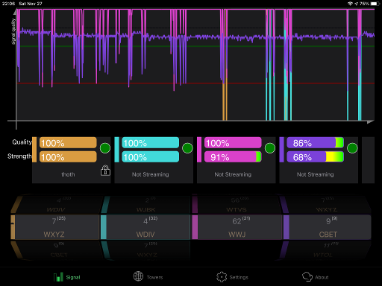The image size is (382, 286).
Task: Tap the green status dot on magenta tuner
Action: [x=270, y=148]
